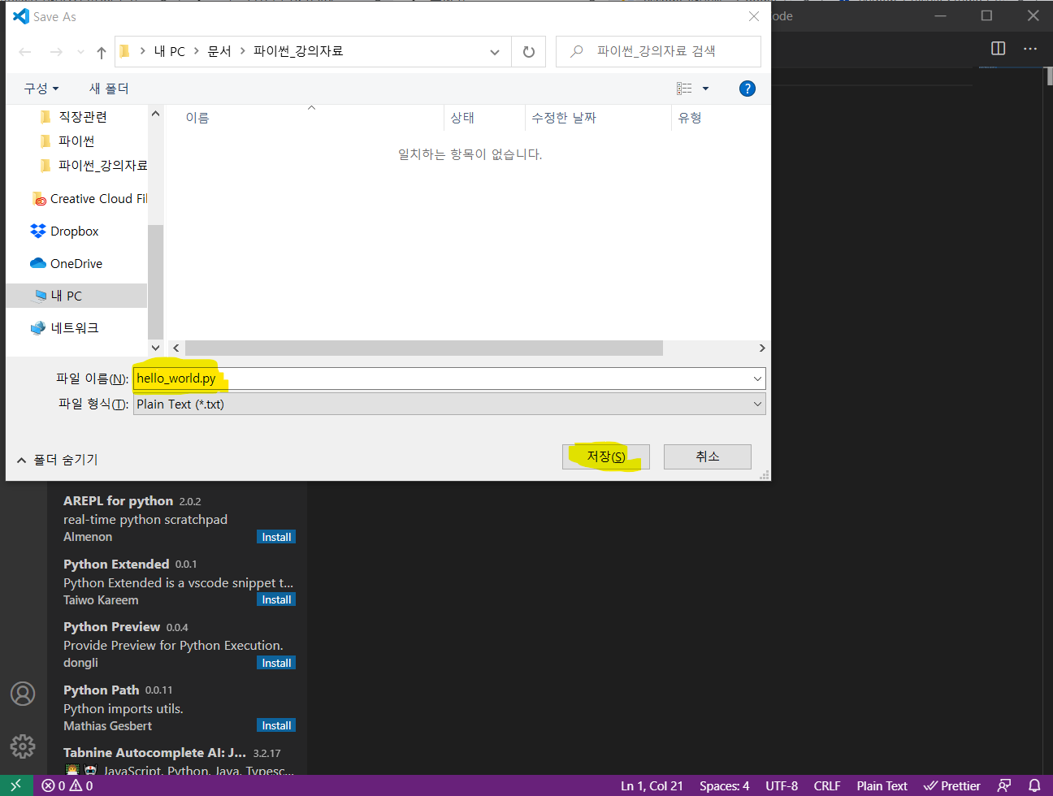Open the 파일 형식 Plain Text dropdown

(x=449, y=404)
